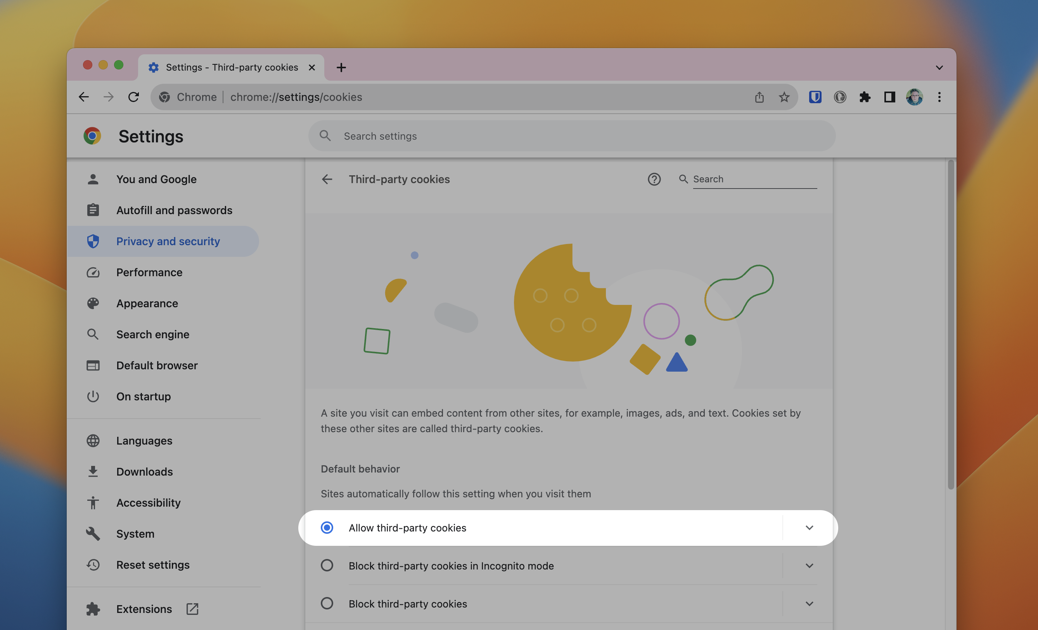This screenshot has height=630, width=1038.
Task: Open the Chrome three-dot menu
Action: pos(939,97)
